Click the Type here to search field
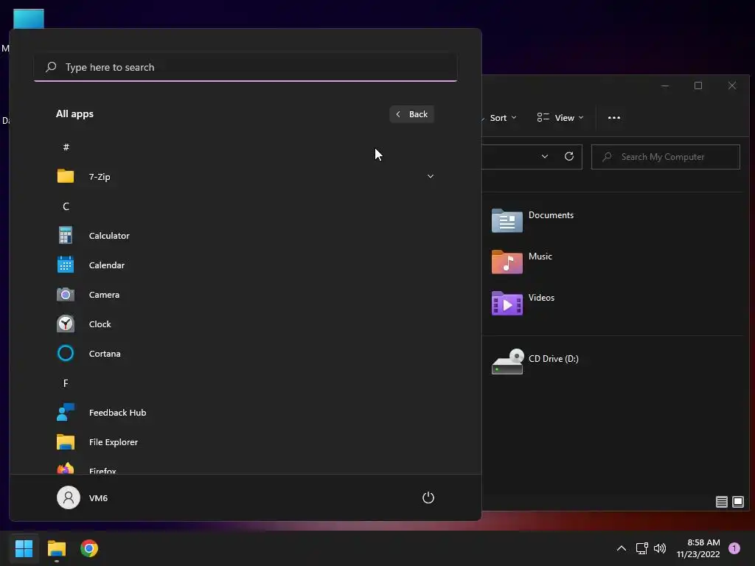This screenshot has height=566, width=755. (246, 67)
